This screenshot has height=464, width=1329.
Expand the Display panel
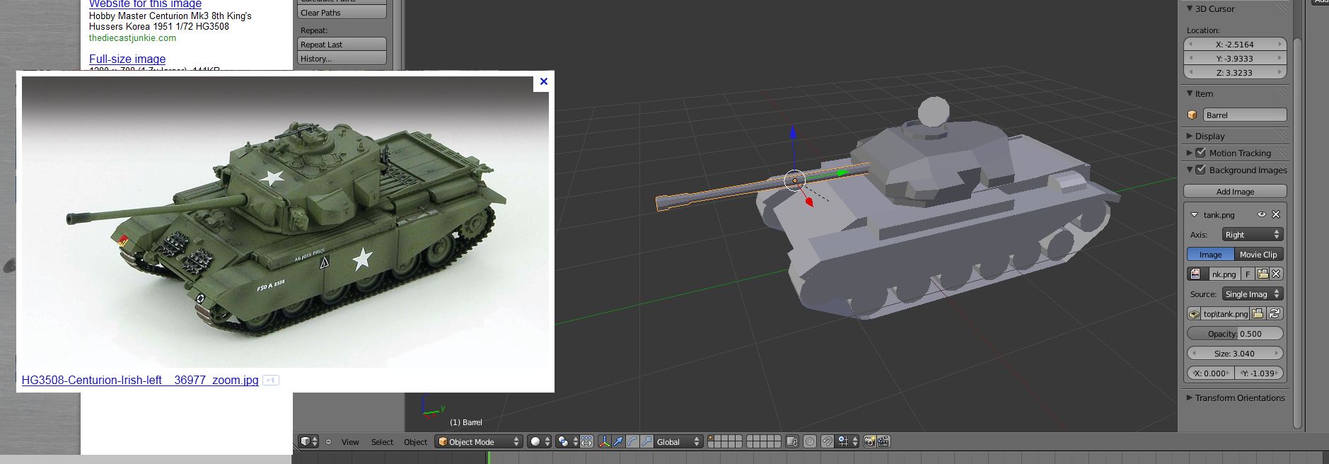[x=1190, y=136]
